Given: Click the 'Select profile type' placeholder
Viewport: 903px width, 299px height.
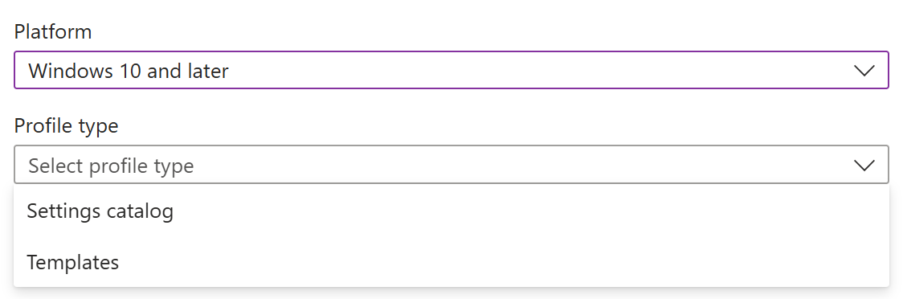Looking at the screenshot, I should [111, 166].
